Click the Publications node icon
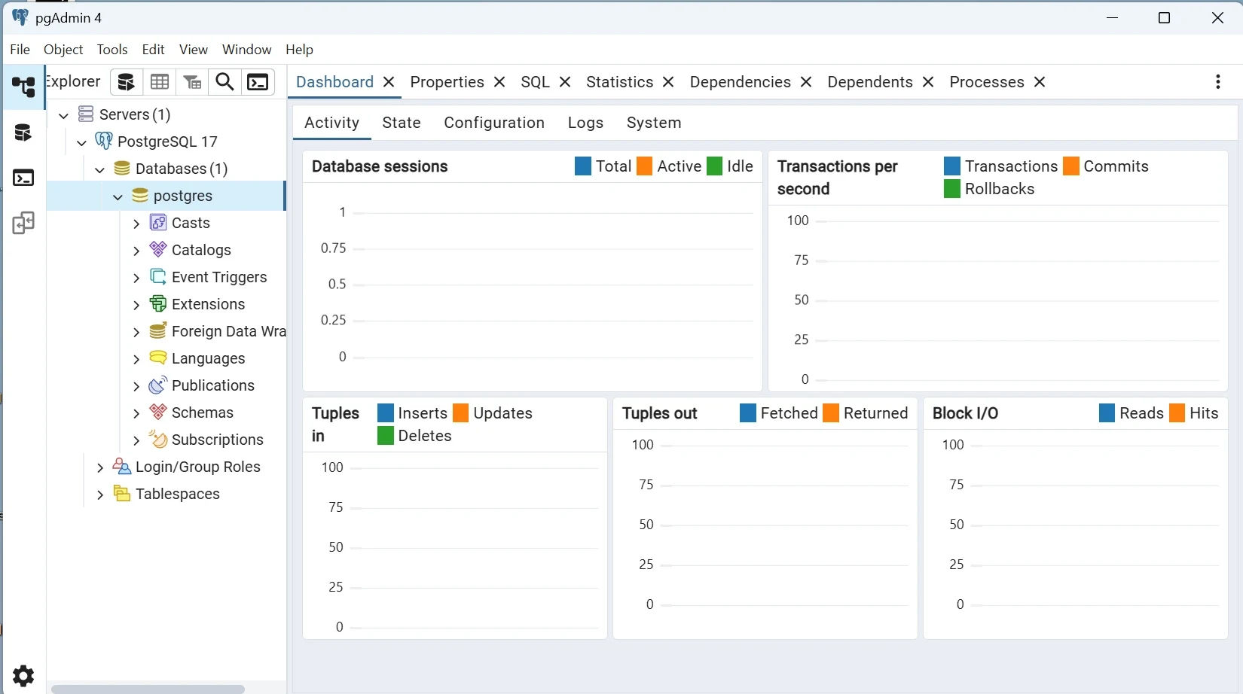Image resolution: width=1243 pixels, height=694 pixels. click(158, 385)
